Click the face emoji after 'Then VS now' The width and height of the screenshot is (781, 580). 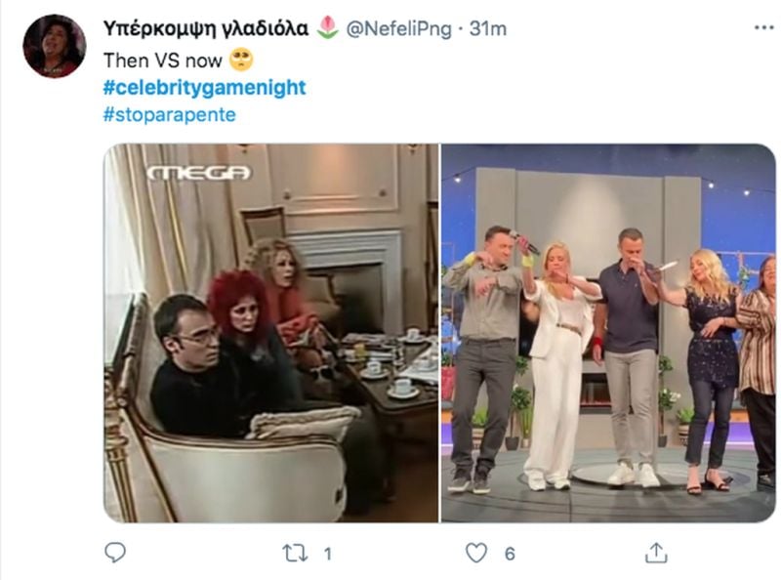pyautogui.click(x=241, y=60)
